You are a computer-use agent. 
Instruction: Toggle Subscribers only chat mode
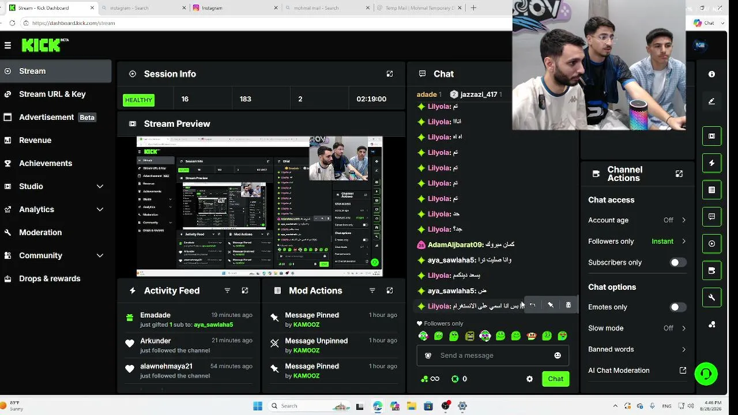pyautogui.click(x=677, y=262)
